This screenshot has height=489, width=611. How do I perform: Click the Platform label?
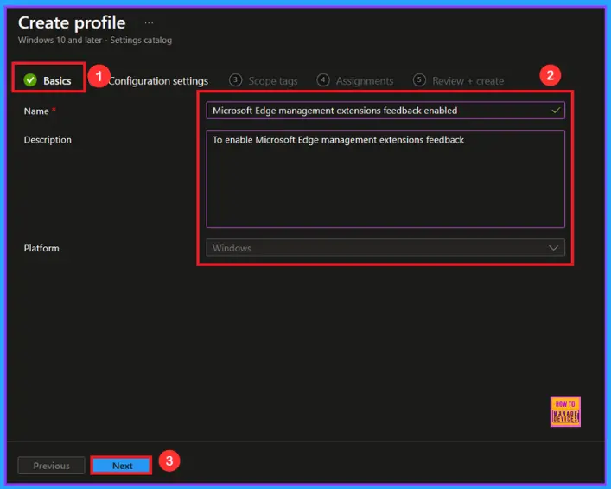click(41, 248)
